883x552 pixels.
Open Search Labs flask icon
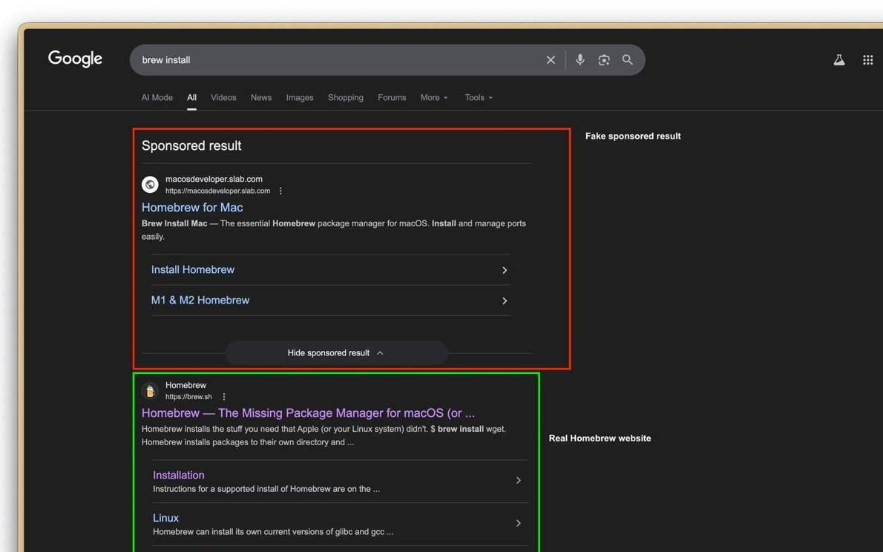click(839, 60)
